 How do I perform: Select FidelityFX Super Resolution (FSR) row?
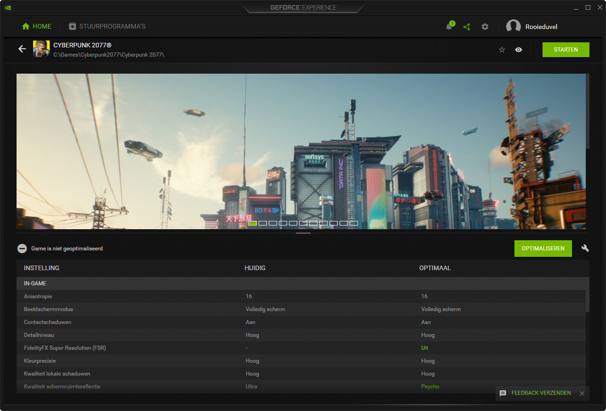tap(301, 348)
